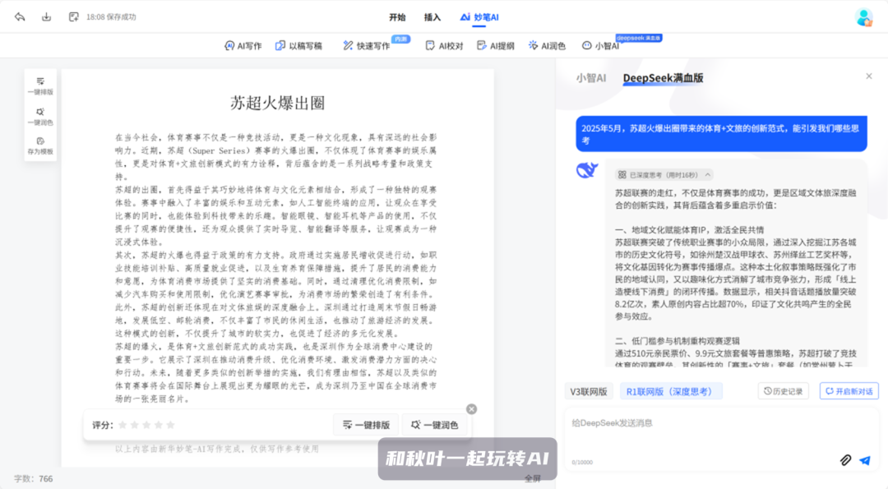
Task: Click heading 二、低门槛参与机制重构观赛逻辑
Action: [678, 341]
